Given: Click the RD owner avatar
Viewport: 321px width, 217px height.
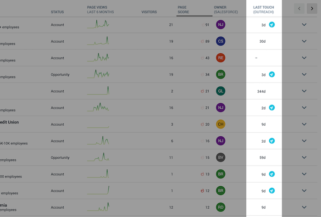Looking at the screenshot, I should click(221, 207).
